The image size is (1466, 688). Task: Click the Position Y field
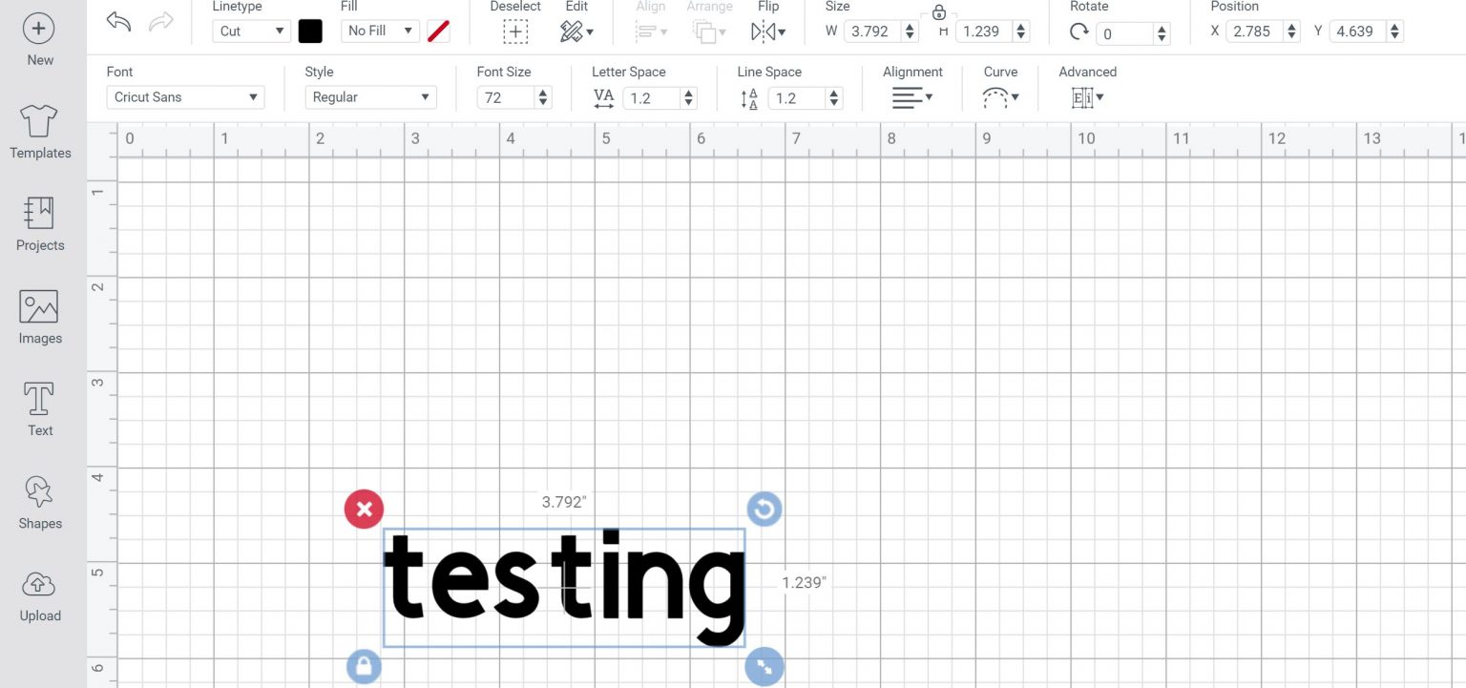tap(1358, 31)
